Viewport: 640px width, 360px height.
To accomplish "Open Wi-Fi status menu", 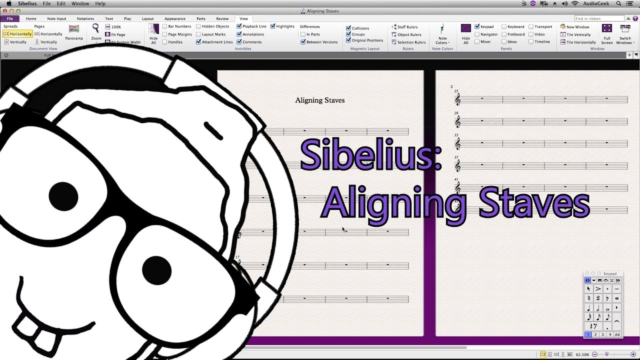I will coord(575,3).
